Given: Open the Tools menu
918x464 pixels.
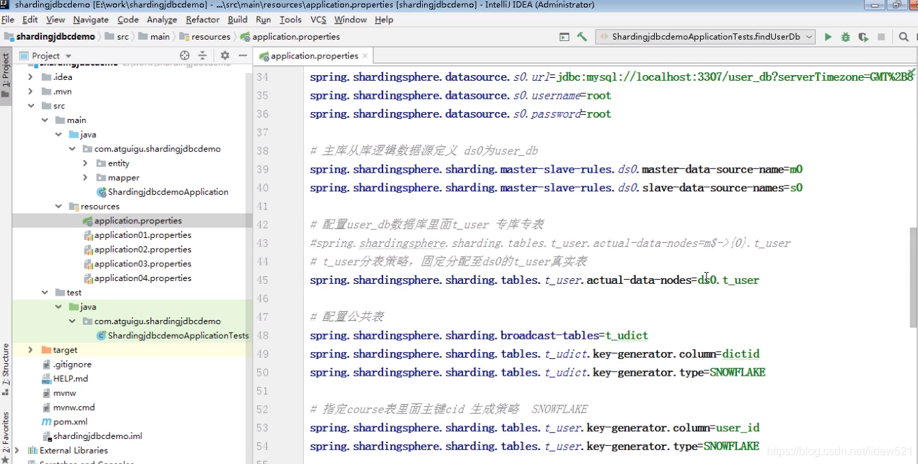Looking at the screenshot, I should pyautogui.click(x=290, y=19).
